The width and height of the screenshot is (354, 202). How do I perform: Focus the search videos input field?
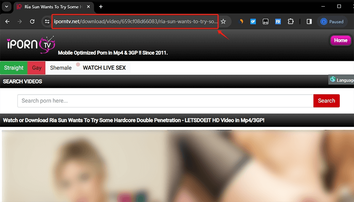[x=165, y=101]
